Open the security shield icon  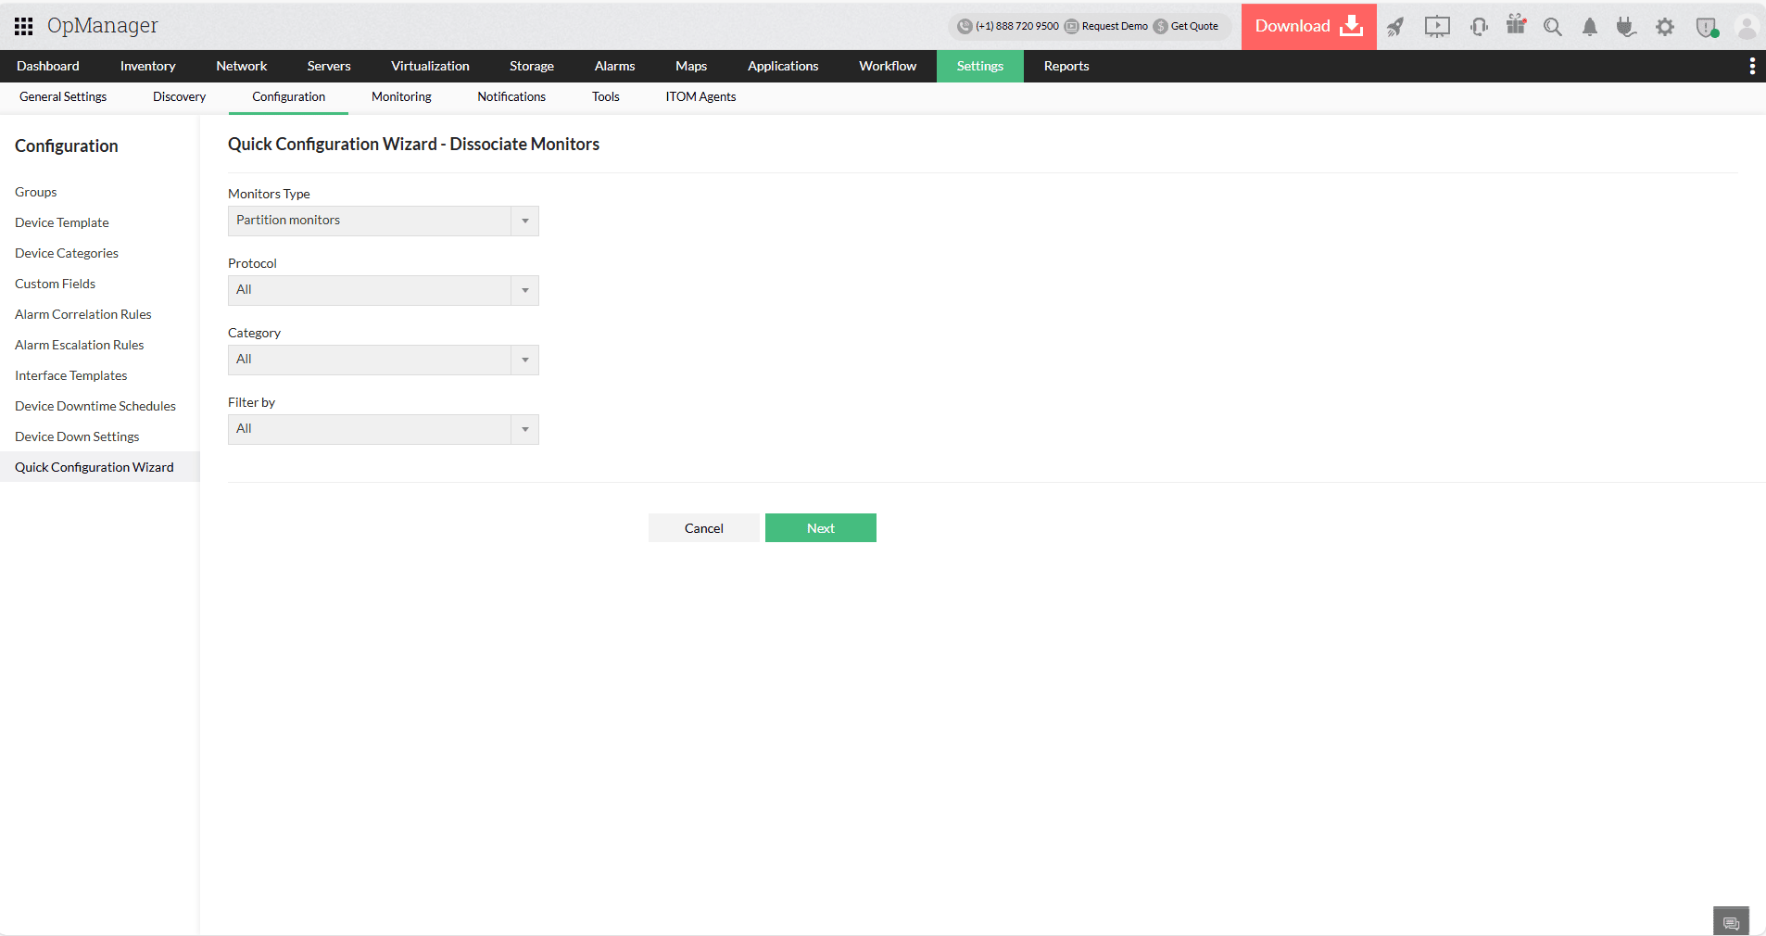1706,27
